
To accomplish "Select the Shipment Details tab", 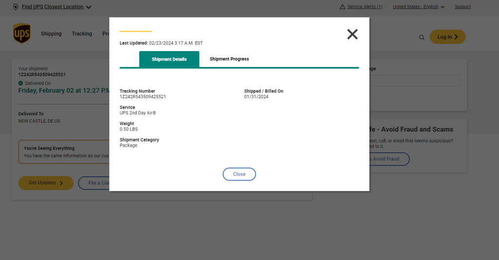I will tap(169, 59).
